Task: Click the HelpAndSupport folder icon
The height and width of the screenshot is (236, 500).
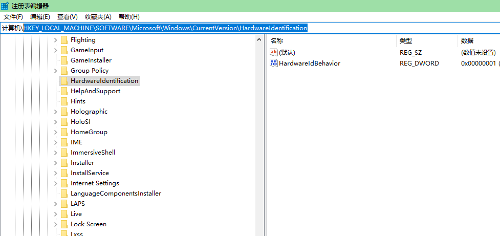Action: tap(64, 91)
